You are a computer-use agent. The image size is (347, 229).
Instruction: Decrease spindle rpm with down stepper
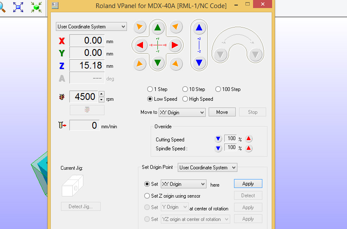tap(102, 99)
